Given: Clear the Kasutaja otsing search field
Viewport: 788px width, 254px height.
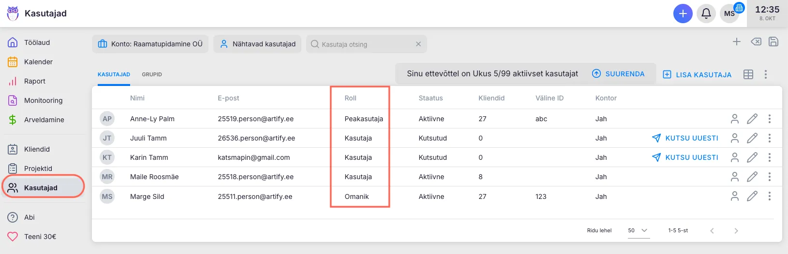Looking at the screenshot, I should pos(418,44).
